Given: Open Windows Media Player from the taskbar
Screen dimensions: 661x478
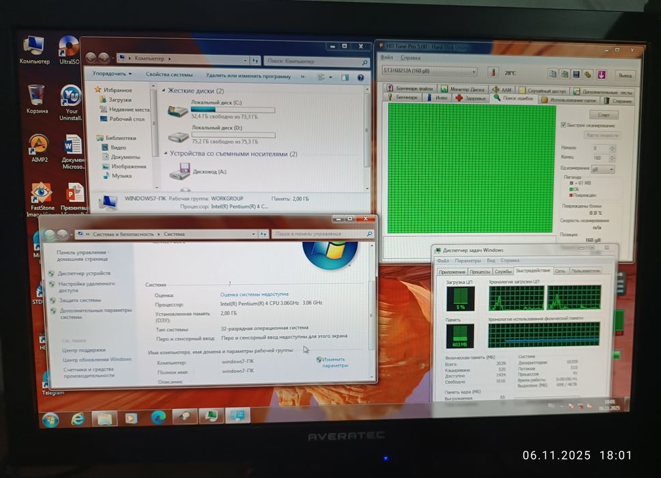Looking at the screenshot, I should point(131,418).
